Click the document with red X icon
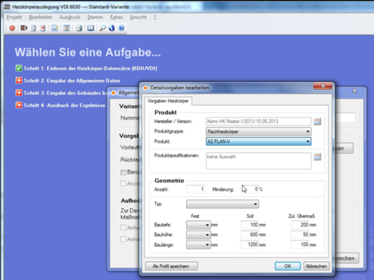Screen dimensions: 374x280 tap(43, 28)
